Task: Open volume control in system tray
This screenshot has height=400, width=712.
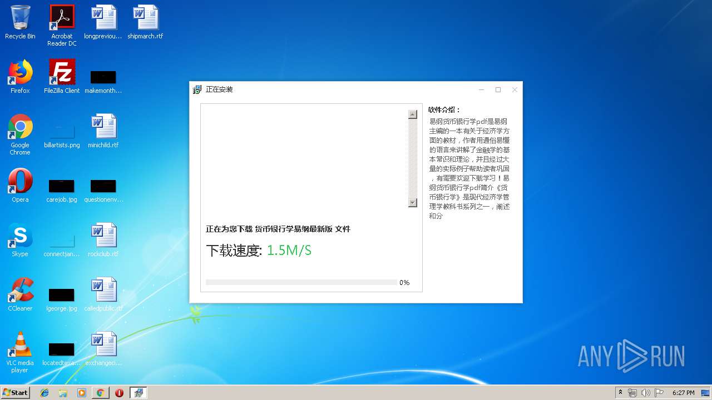Action: click(x=646, y=393)
